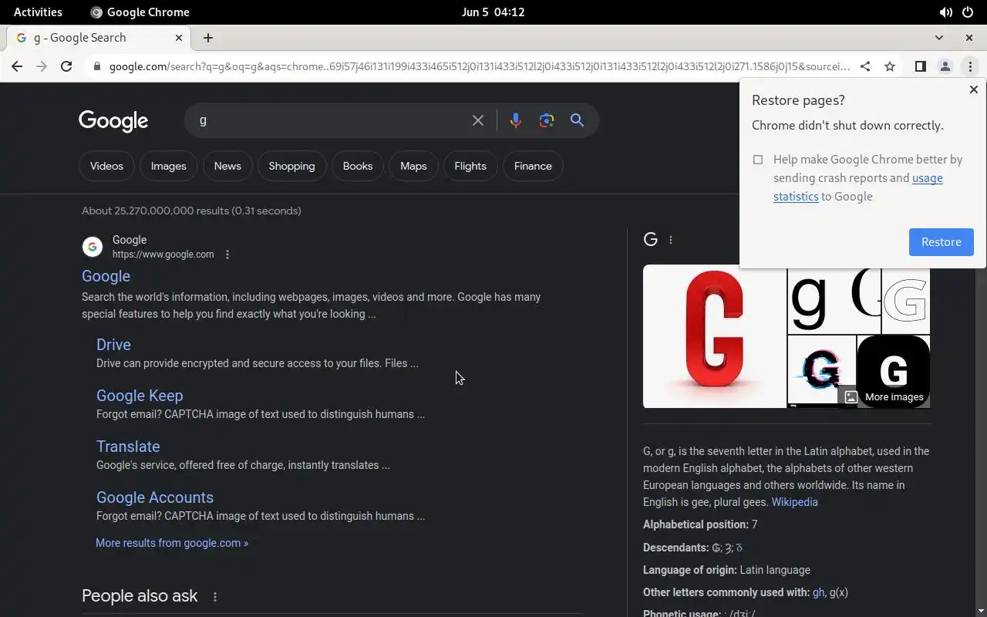This screenshot has width=987, height=617.
Task: Click the Google favicon beside first result
Action: (x=93, y=247)
